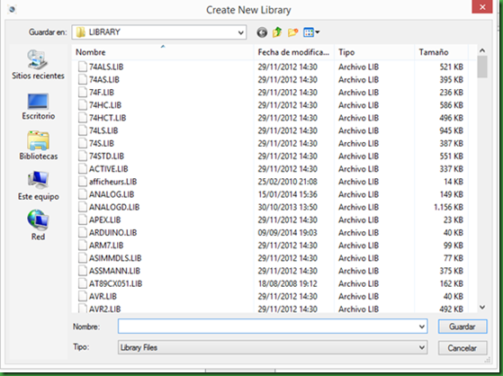The width and height of the screenshot is (503, 376).
Task: Sort files by Nombre column
Action: pos(163,52)
